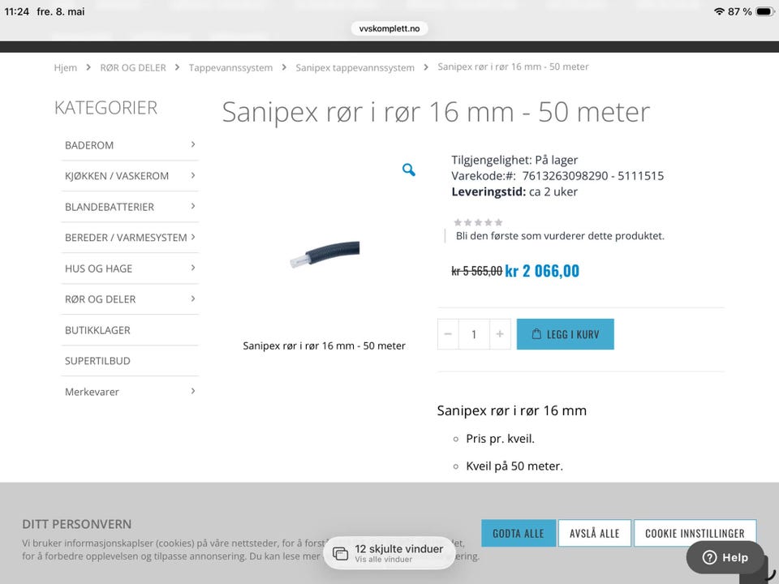Open the HUS OG HAGE category
The width and height of the screenshot is (779, 584).
point(98,268)
